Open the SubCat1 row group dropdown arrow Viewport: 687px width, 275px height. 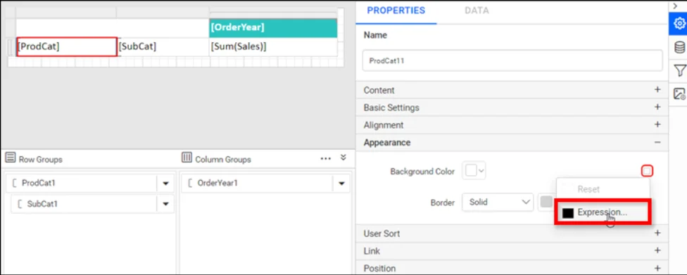(165, 204)
